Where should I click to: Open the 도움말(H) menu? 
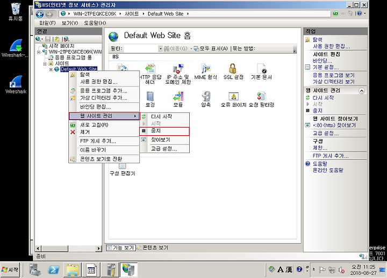click(x=95, y=23)
